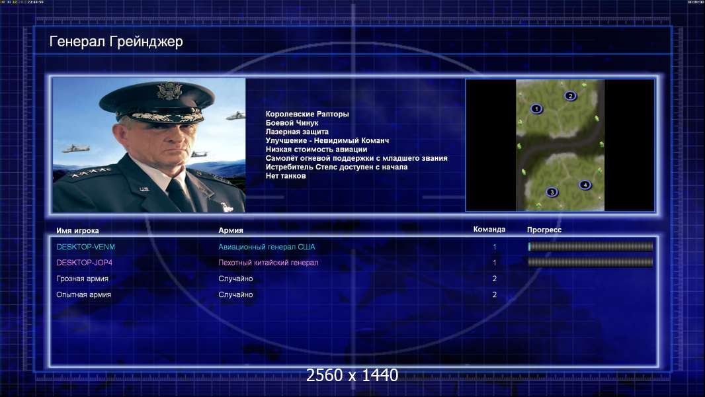Click team number for DESKTOP-VENM
The width and height of the screenshot is (705, 397).
click(x=494, y=247)
